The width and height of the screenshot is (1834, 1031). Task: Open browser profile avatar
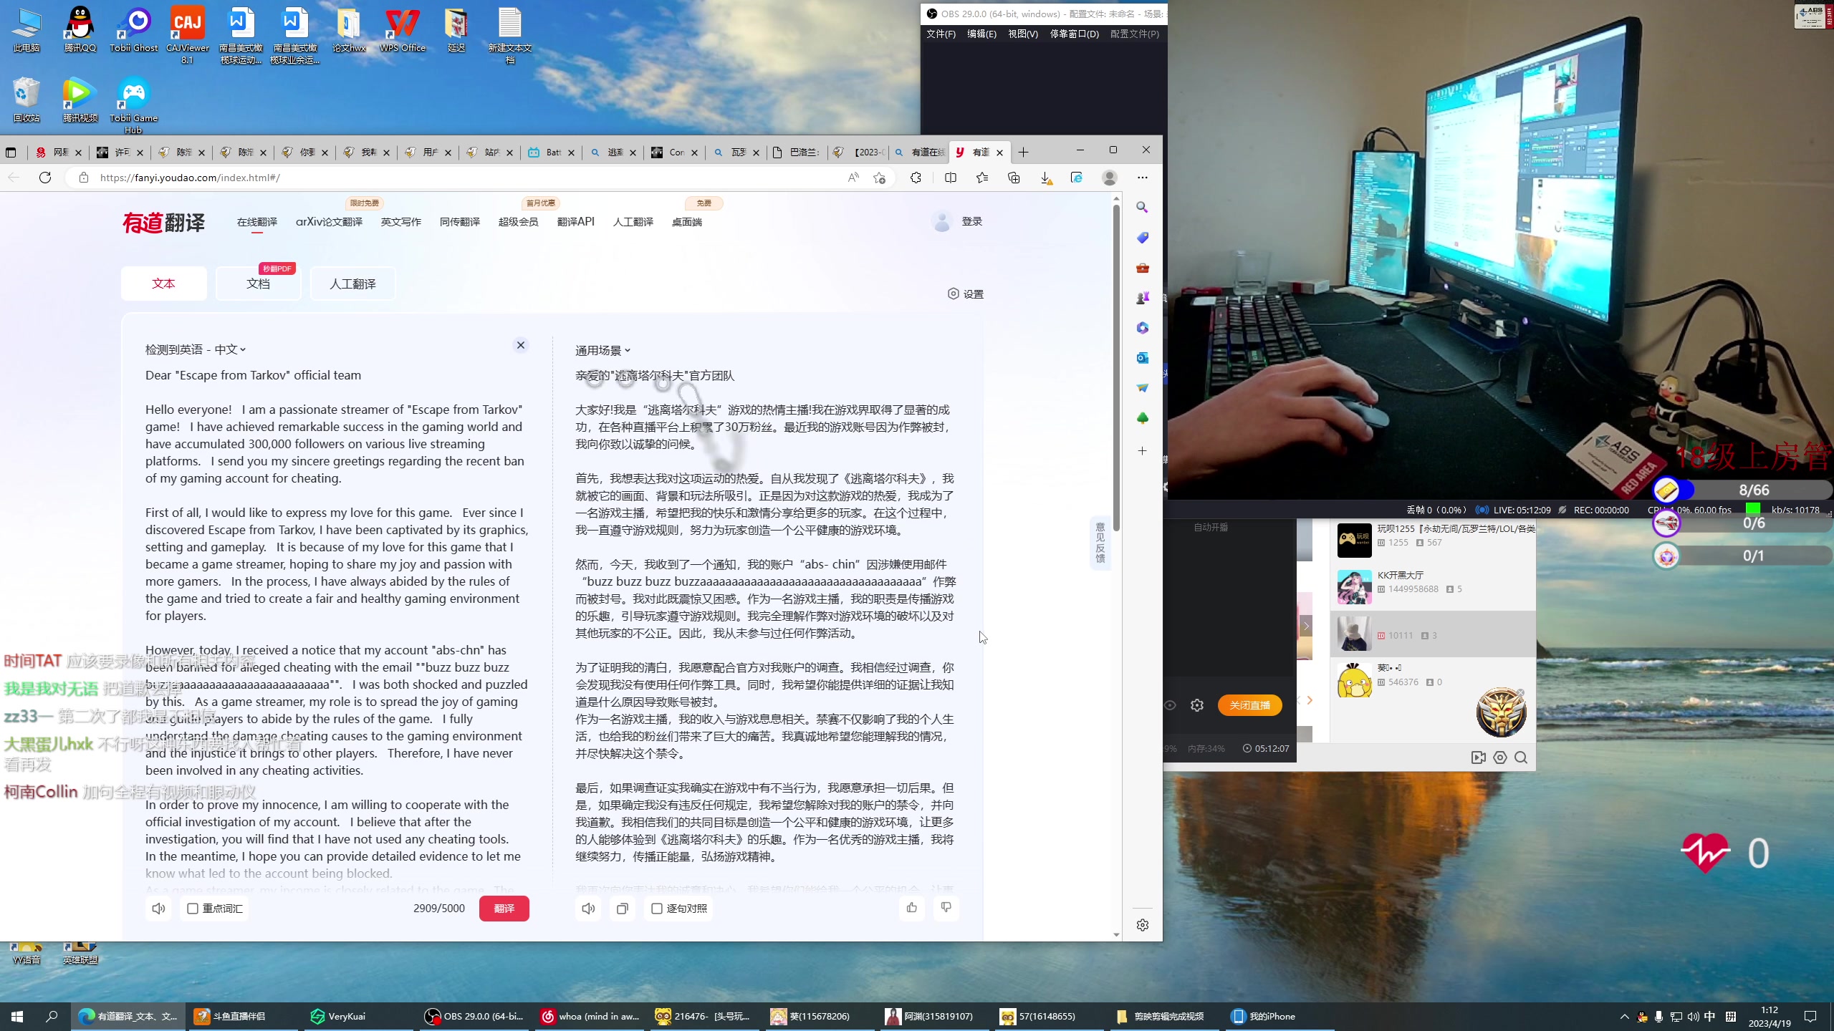pyautogui.click(x=1109, y=178)
